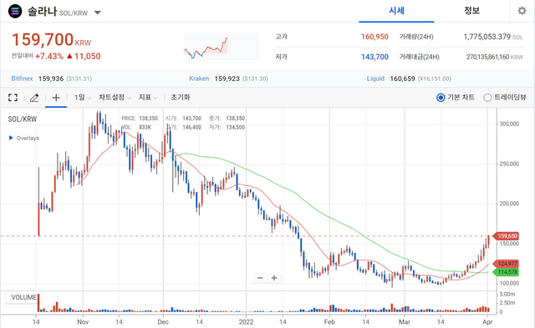Expand the Overlays list triangle
The width and height of the screenshot is (535, 328).
(x=11, y=138)
